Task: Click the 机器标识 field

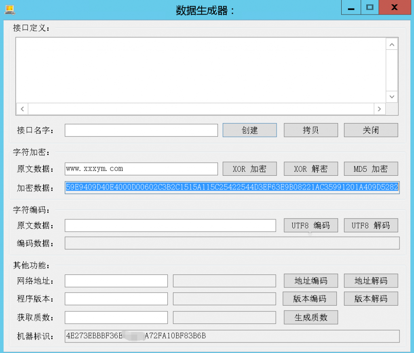Action: tap(232, 336)
